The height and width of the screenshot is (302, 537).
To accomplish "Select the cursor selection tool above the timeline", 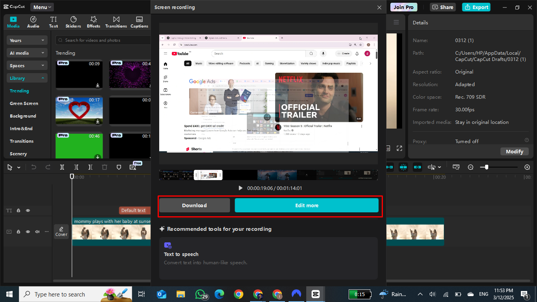I will 10,167.
